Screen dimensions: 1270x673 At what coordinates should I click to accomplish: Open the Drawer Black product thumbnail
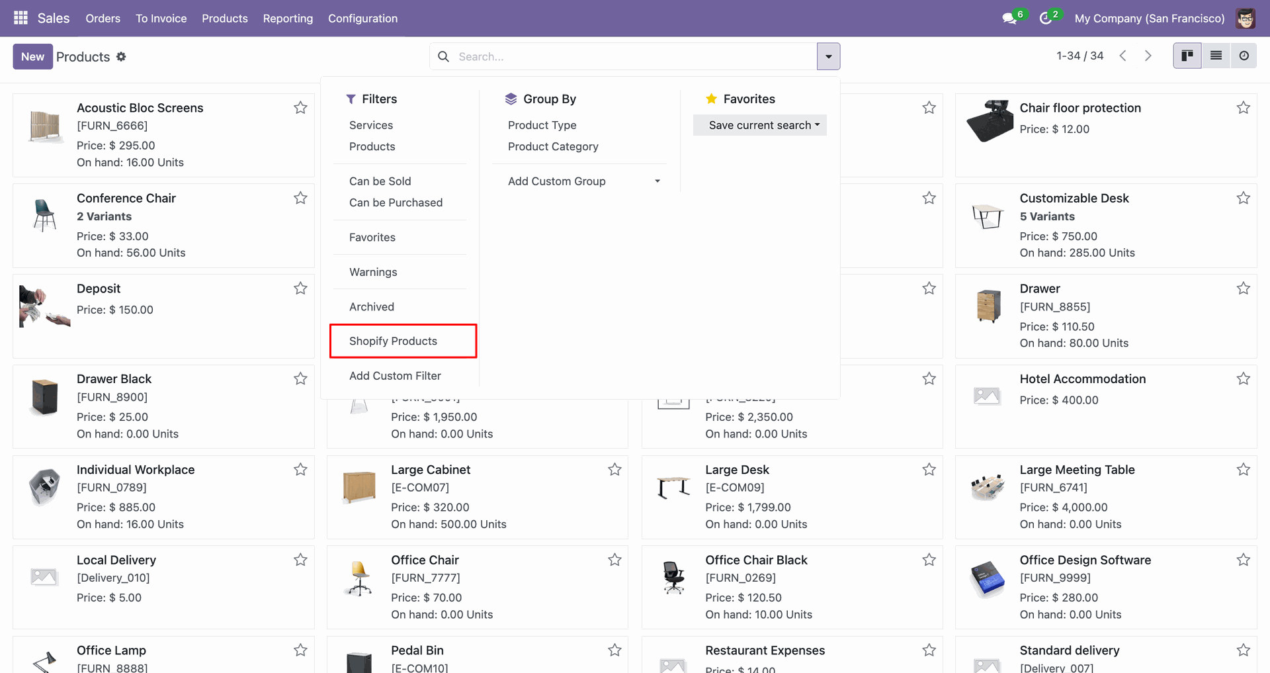point(45,397)
